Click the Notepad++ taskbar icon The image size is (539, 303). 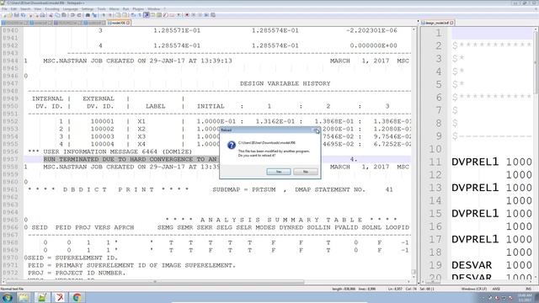41,297
